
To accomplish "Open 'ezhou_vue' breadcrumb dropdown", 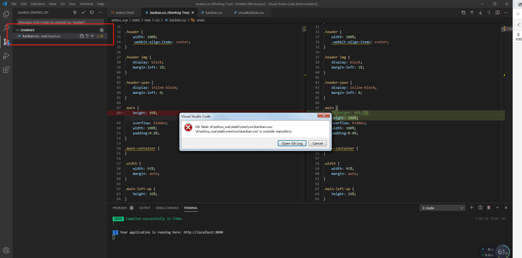I will pos(120,20).
